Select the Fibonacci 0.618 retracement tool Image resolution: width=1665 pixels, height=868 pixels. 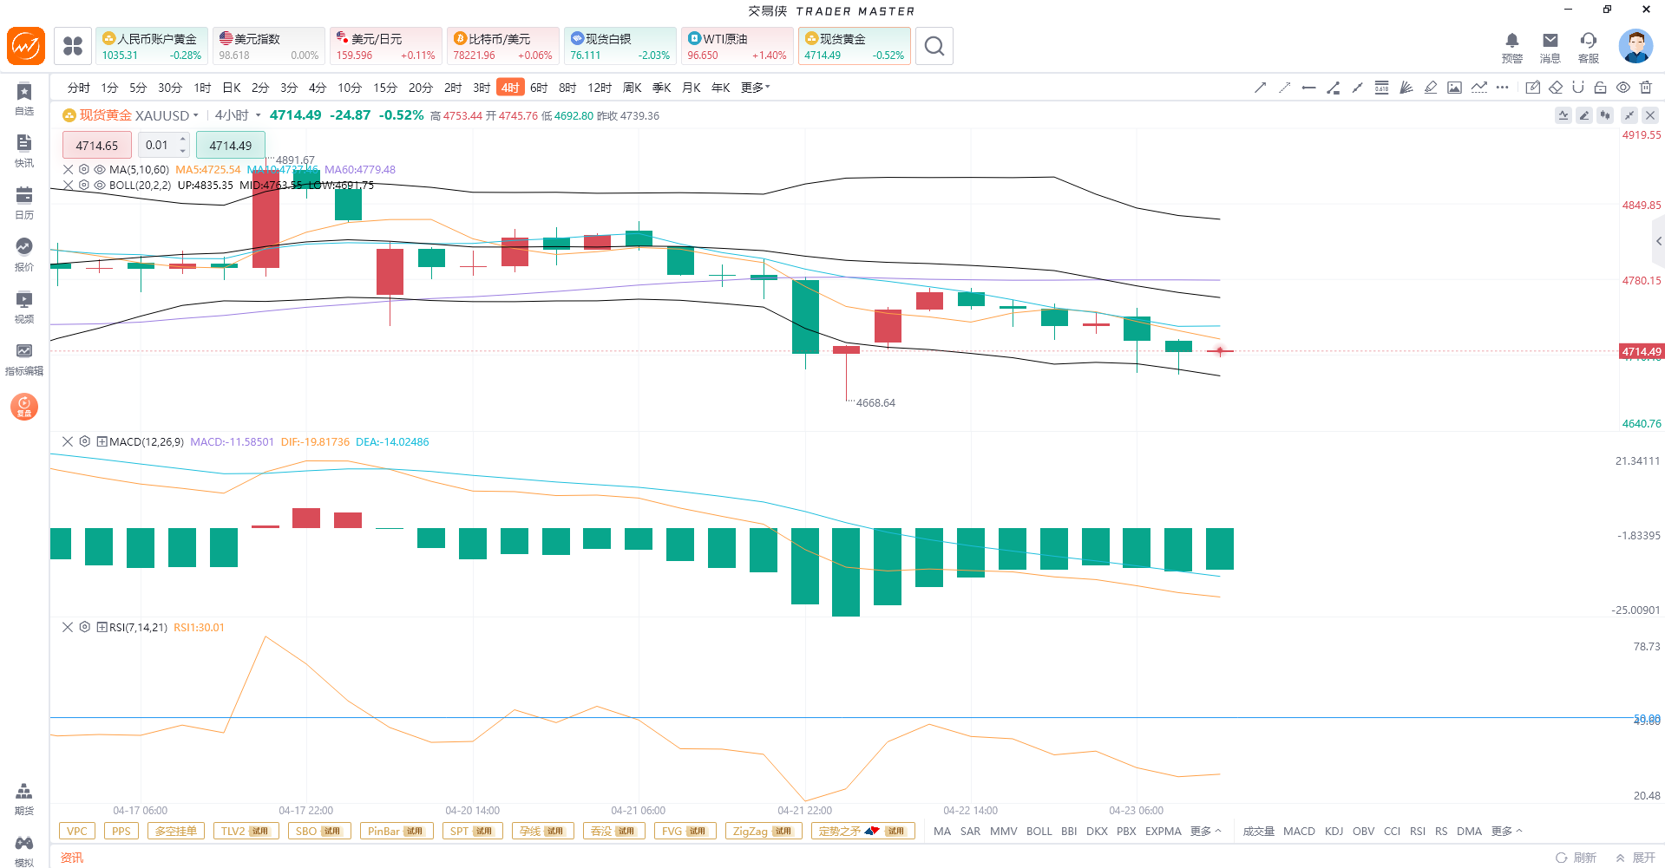click(x=1381, y=88)
